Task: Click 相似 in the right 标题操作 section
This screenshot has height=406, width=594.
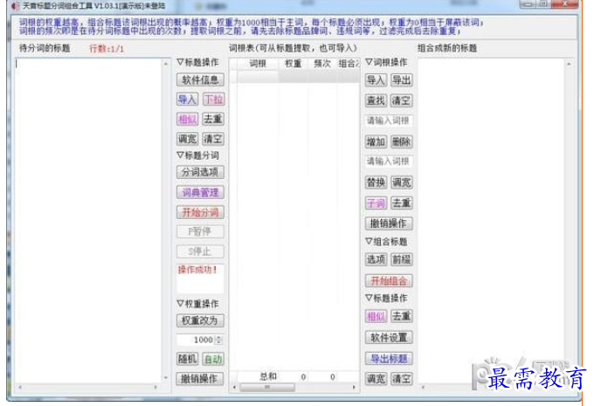Action: click(376, 316)
